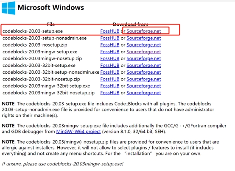The width and height of the screenshot is (235, 171).
Task: Download codeblocks-20.03mingw-nosetup.zip from FossHUB
Action: (110, 58)
